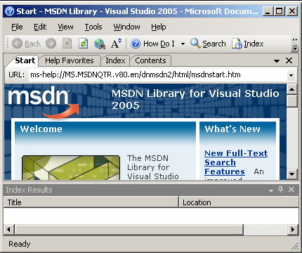The width and height of the screenshot is (302, 253).
Task: Click the Forward navigation arrow icon
Action: click(51, 44)
